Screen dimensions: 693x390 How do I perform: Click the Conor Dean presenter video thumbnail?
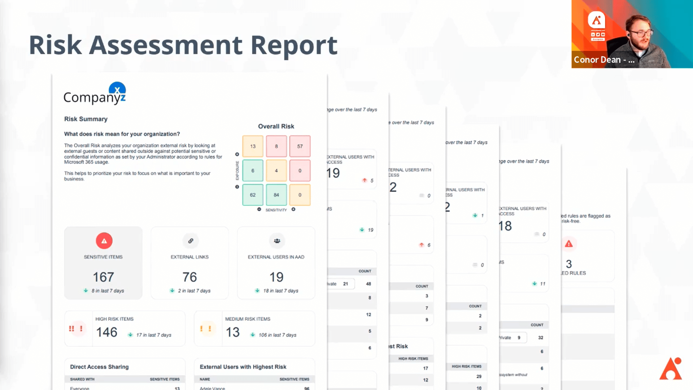point(632,34)
